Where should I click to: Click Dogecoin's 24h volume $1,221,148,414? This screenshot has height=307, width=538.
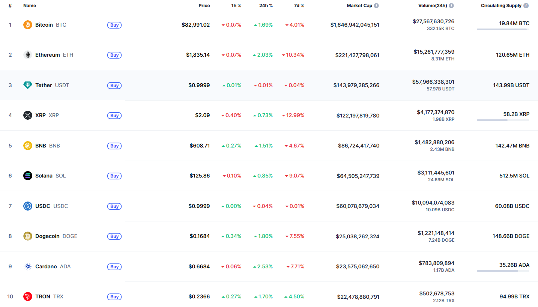[436, 233]
